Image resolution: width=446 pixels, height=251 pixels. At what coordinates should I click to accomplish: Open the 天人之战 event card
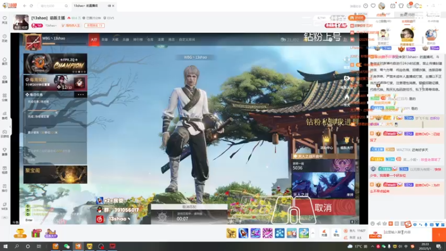coord(323,185)
